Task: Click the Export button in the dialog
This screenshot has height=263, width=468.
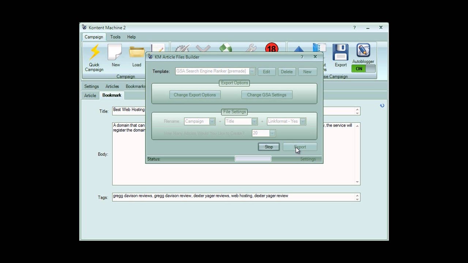Action: (x=300, y=147)
